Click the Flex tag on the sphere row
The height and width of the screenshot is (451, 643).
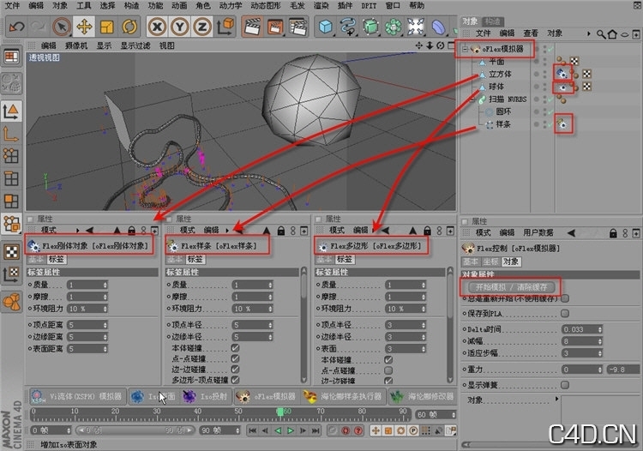click(562, 87)
